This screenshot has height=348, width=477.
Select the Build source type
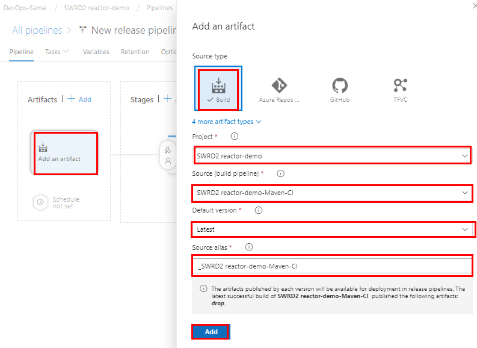click(218, 89)
